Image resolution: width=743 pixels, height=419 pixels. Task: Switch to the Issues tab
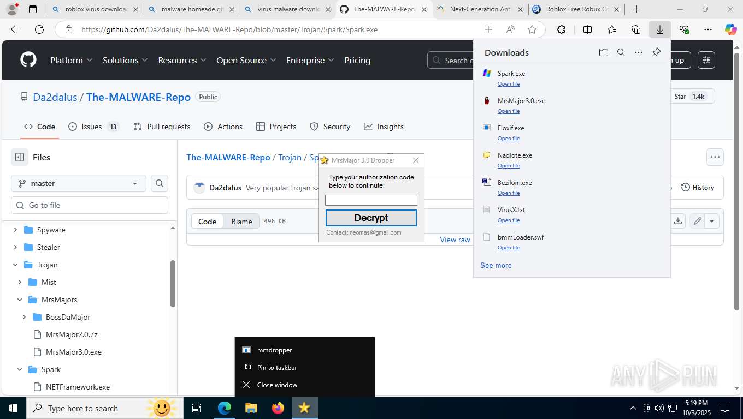(93, 127)
